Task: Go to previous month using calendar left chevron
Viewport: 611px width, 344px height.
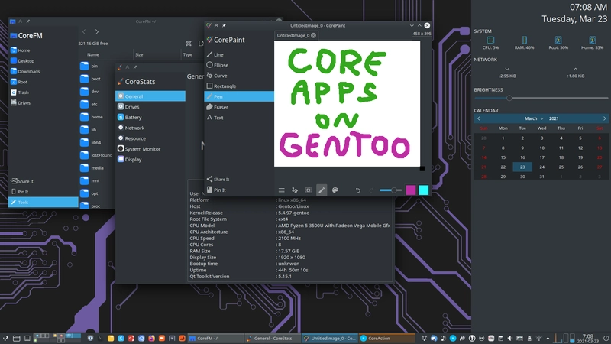Action: [479, 118]
